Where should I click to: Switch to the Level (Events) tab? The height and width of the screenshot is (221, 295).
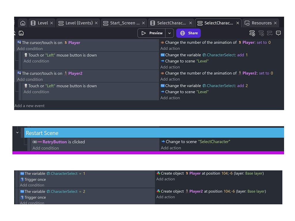pos(76,23)
